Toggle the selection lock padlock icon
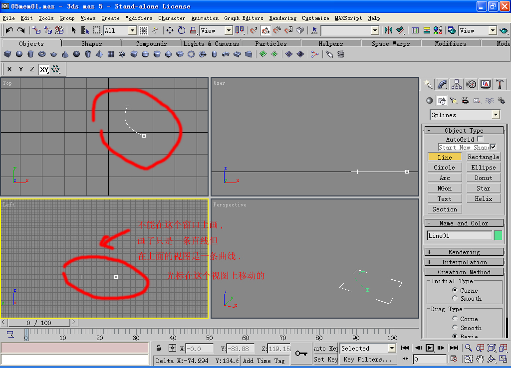 coord(159,348)
